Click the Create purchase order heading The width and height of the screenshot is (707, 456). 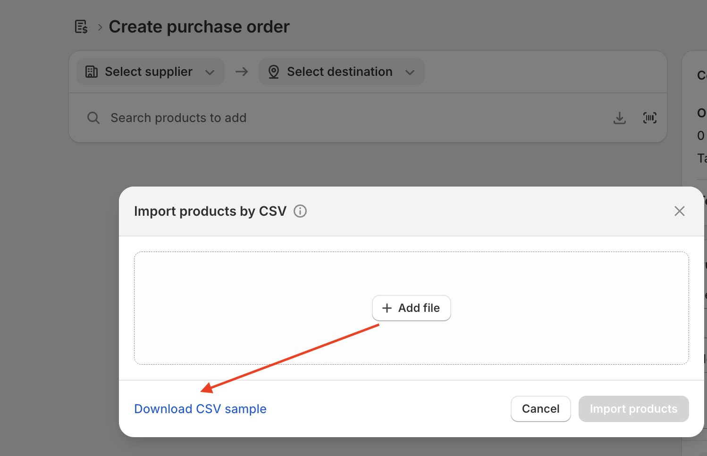click(x=199, y=27)
